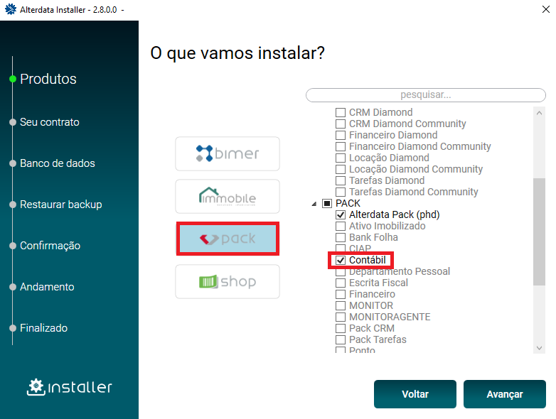Click the Voltar button
The image size is (556, 419).
click(415, 394)
